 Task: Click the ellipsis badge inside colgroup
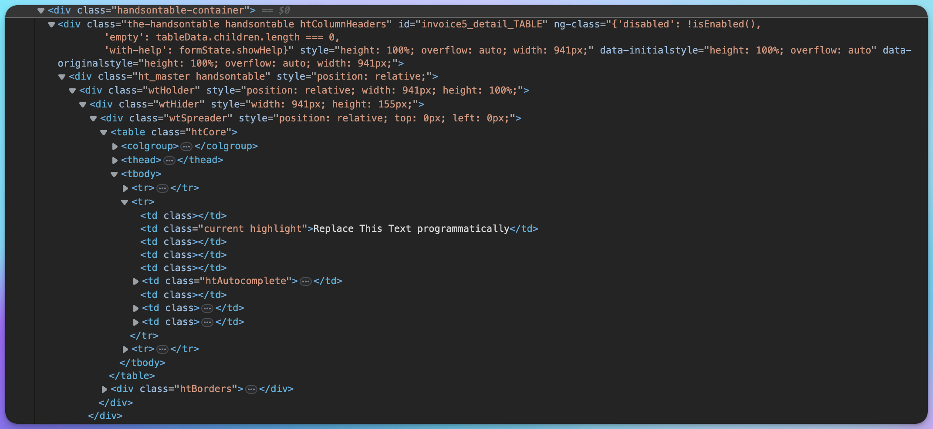186,147
